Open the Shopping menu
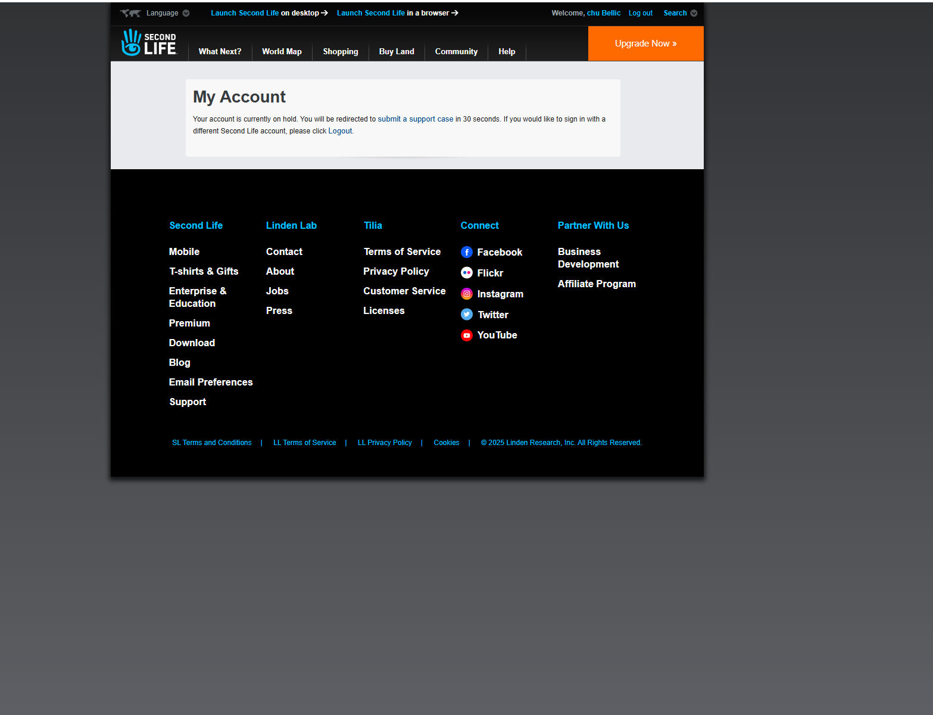This screenshot has width=933, height=715. [x=341, y=52]
